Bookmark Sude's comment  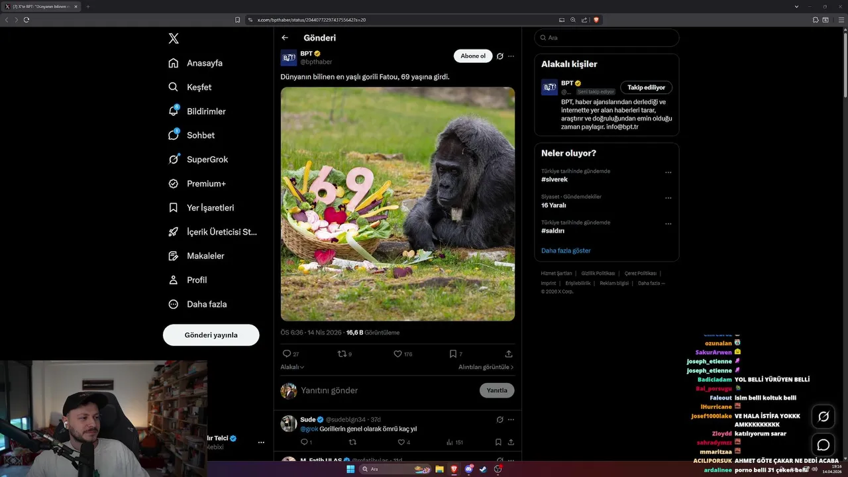click(x=498, y=442)
